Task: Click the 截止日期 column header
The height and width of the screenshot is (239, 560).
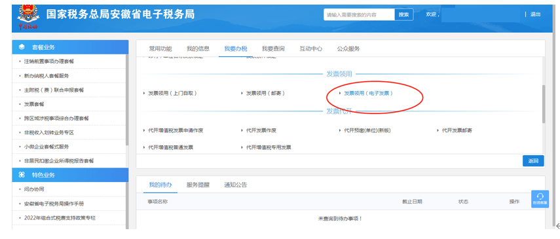Action: click(412, 202)
